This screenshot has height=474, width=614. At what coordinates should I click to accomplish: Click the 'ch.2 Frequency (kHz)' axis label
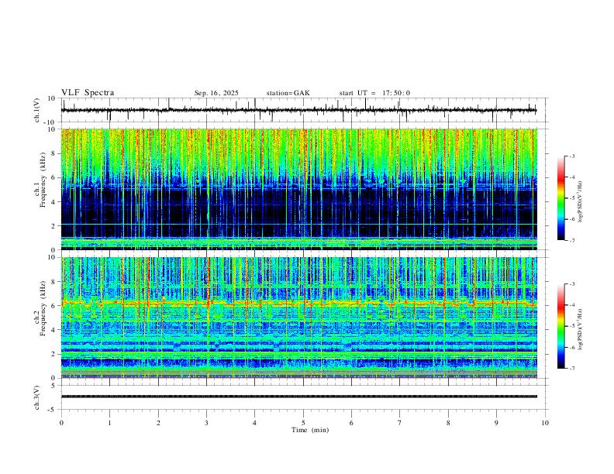pos(40,308)
